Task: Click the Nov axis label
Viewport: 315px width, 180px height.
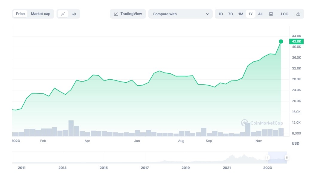Action: pyautogui.click(x=258, y=141)
